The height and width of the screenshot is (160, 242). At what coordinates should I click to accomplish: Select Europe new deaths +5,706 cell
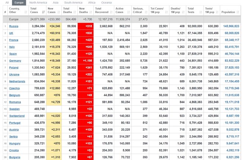tap(86, 19)
